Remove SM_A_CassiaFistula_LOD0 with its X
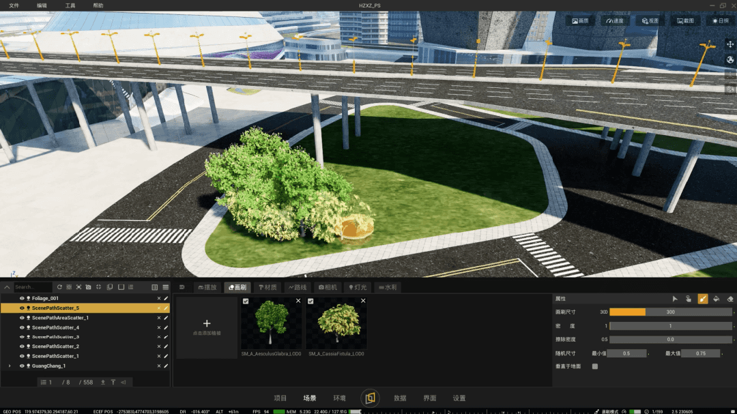 point(363,301)
